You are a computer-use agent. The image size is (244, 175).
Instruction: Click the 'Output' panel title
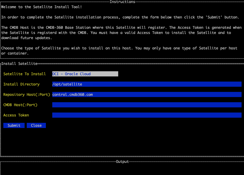point(122,162)
